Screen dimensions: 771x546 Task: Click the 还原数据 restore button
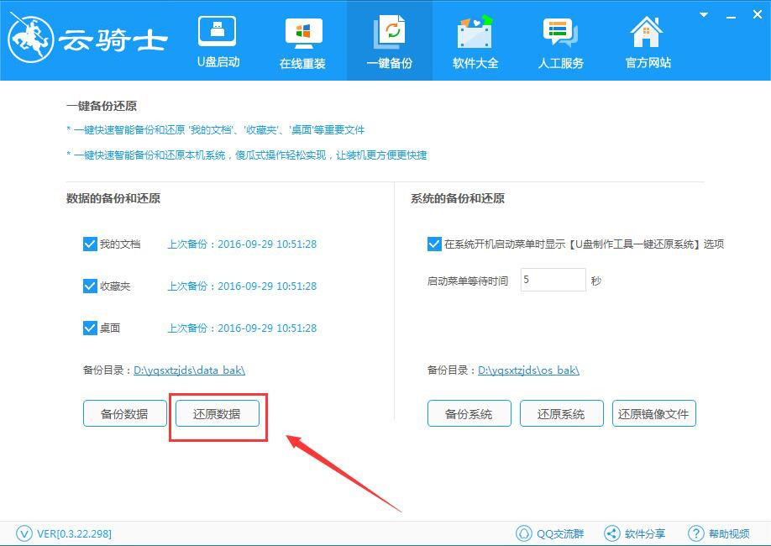tap(217, 413)
